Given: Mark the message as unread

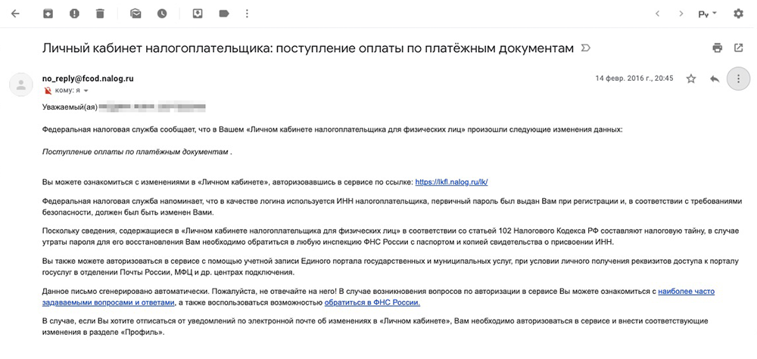Looking at the screenshot, I should (x=136, y=14).
